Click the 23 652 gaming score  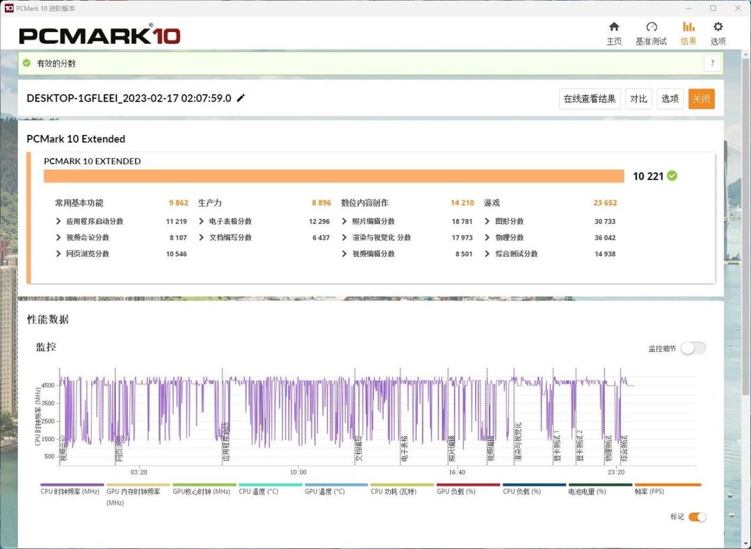[x=605, y=203]
